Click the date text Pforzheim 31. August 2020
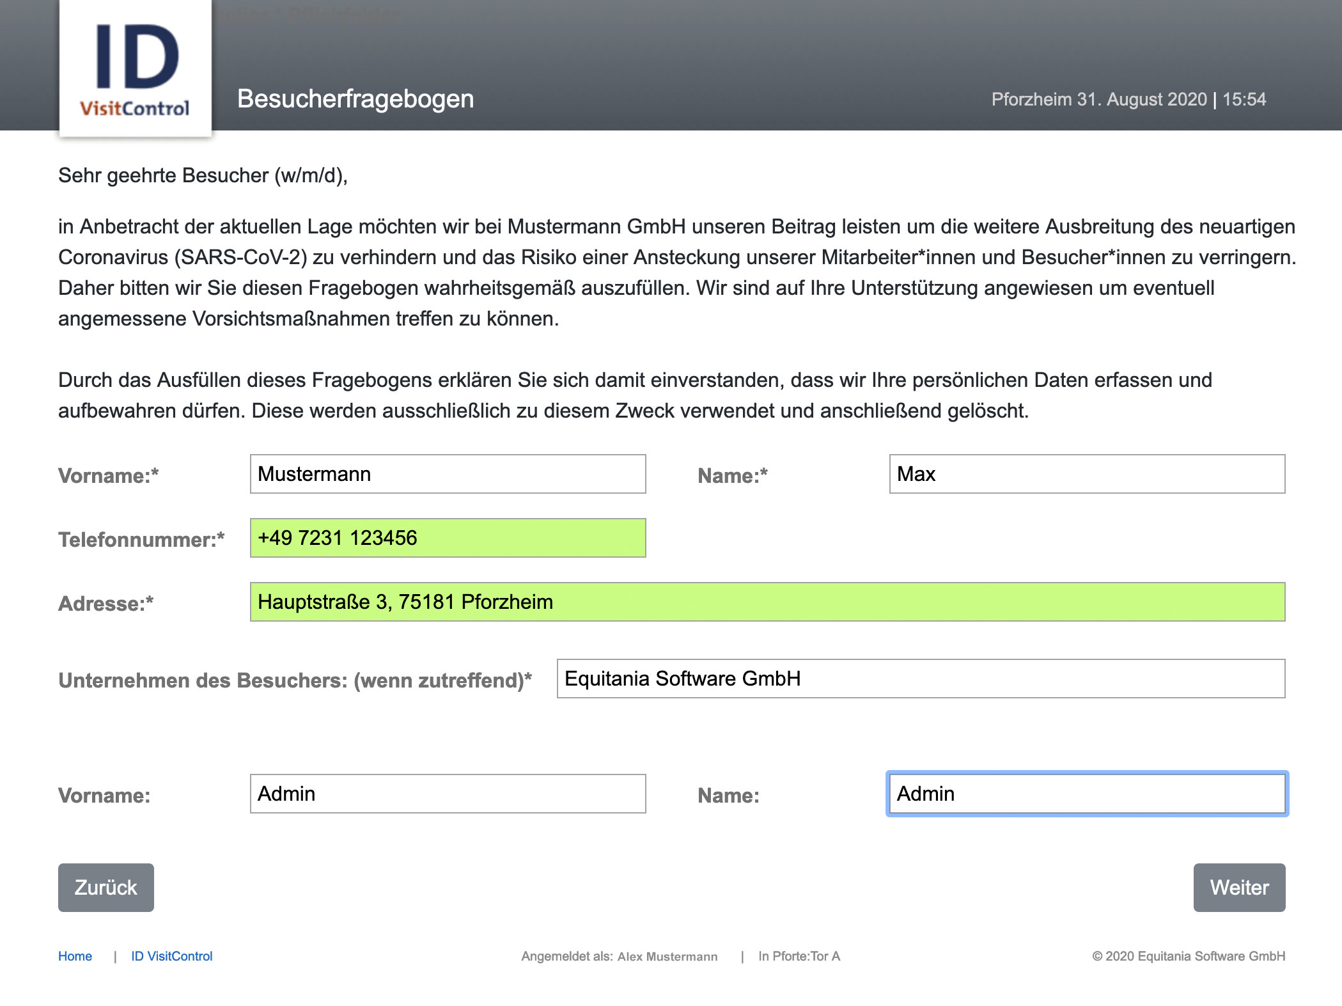 [x=1099, y=99]
